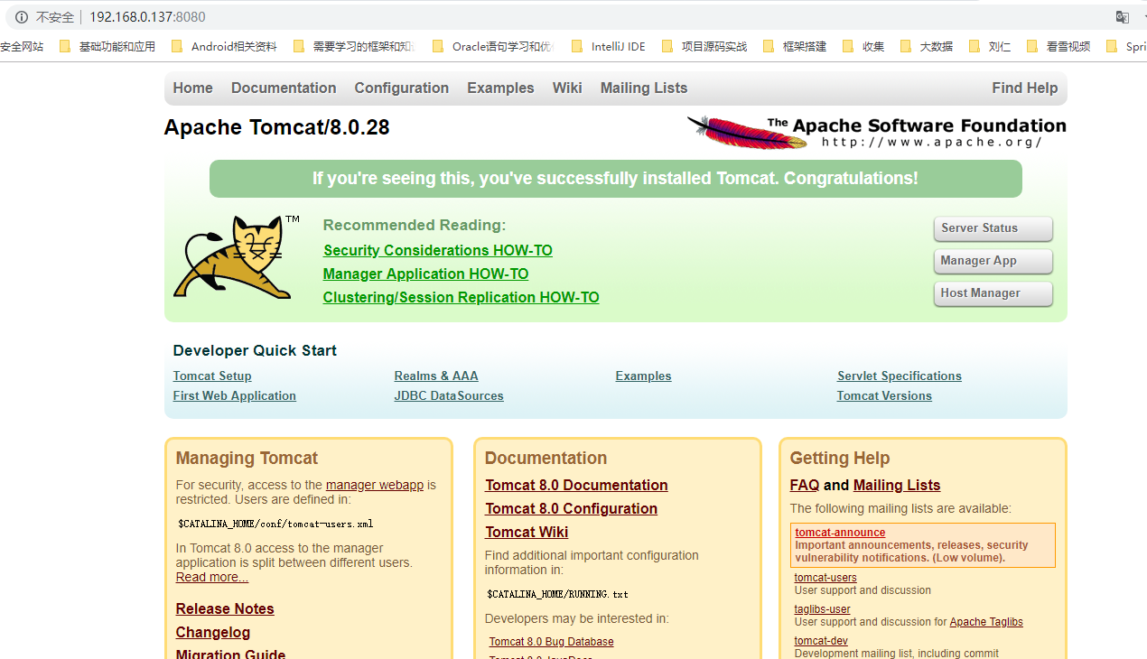Open the translate page icon
Image resolution: width=1147 pixels, height=659 pixels.
pyautogui.click(x=1123, y=17)
